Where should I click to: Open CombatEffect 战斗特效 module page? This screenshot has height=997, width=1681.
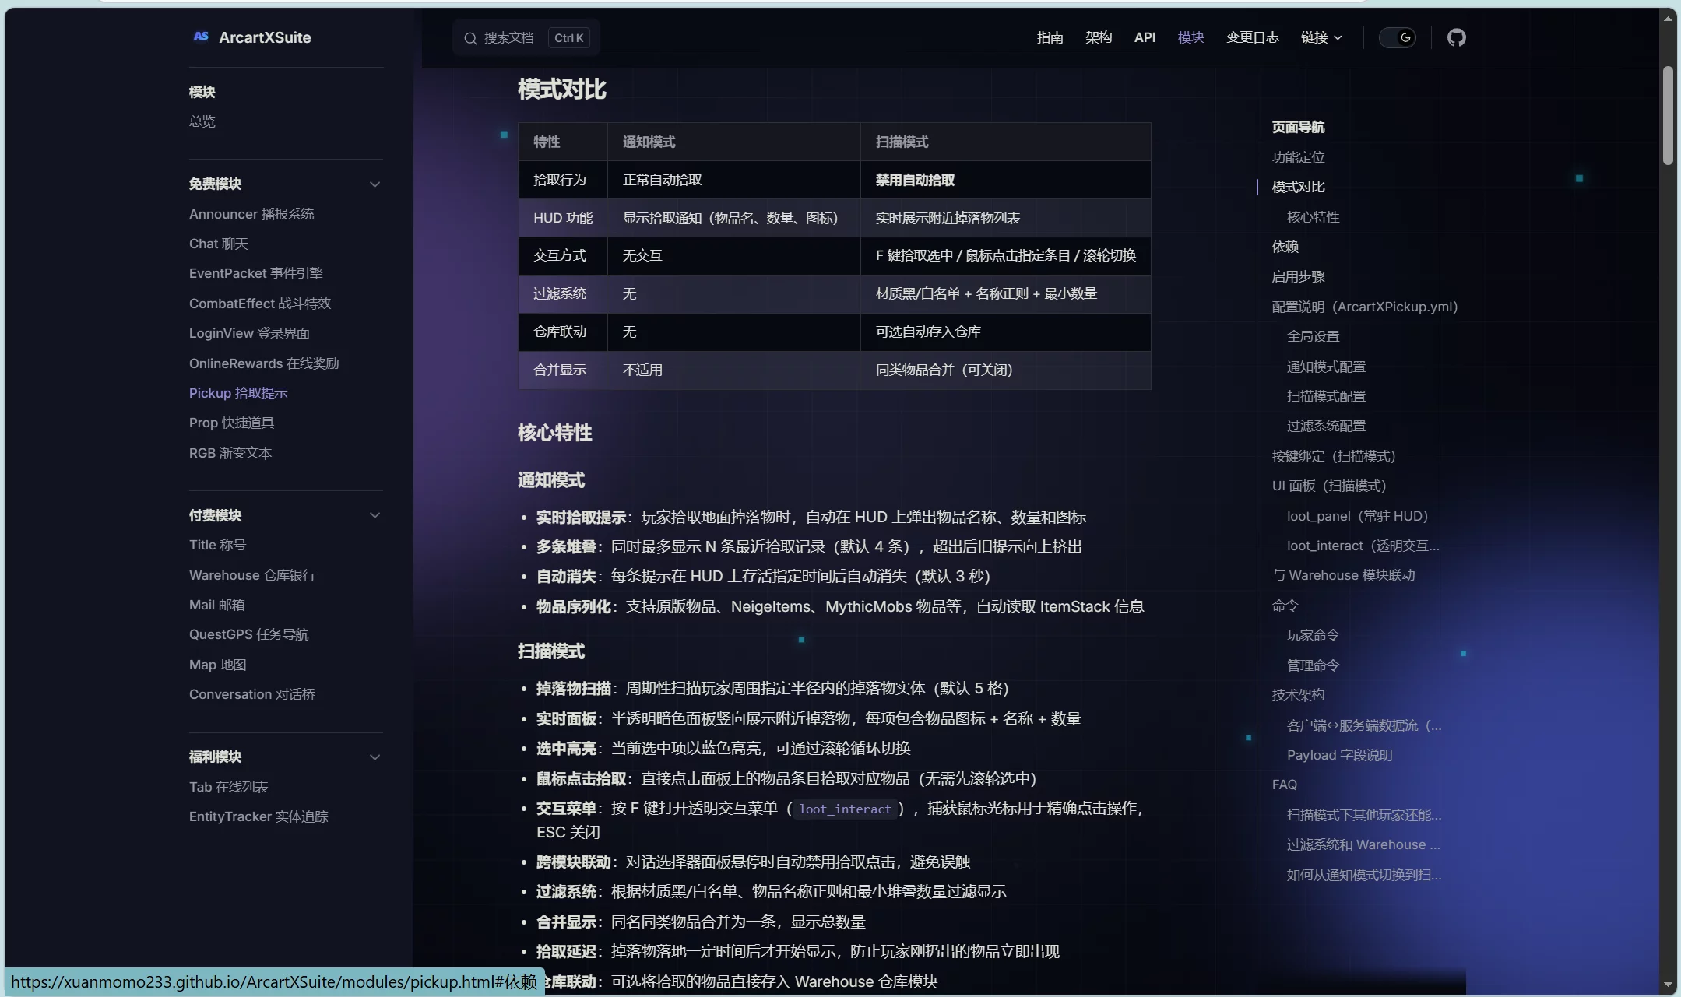point(260,304)
